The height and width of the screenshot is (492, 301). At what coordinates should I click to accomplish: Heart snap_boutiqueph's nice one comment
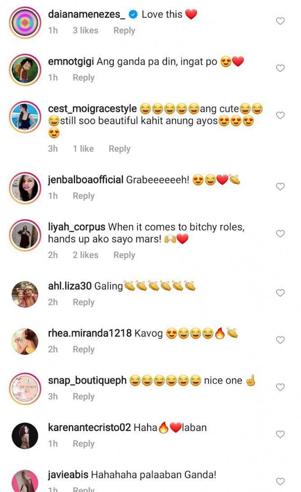[x=280, y=387]
